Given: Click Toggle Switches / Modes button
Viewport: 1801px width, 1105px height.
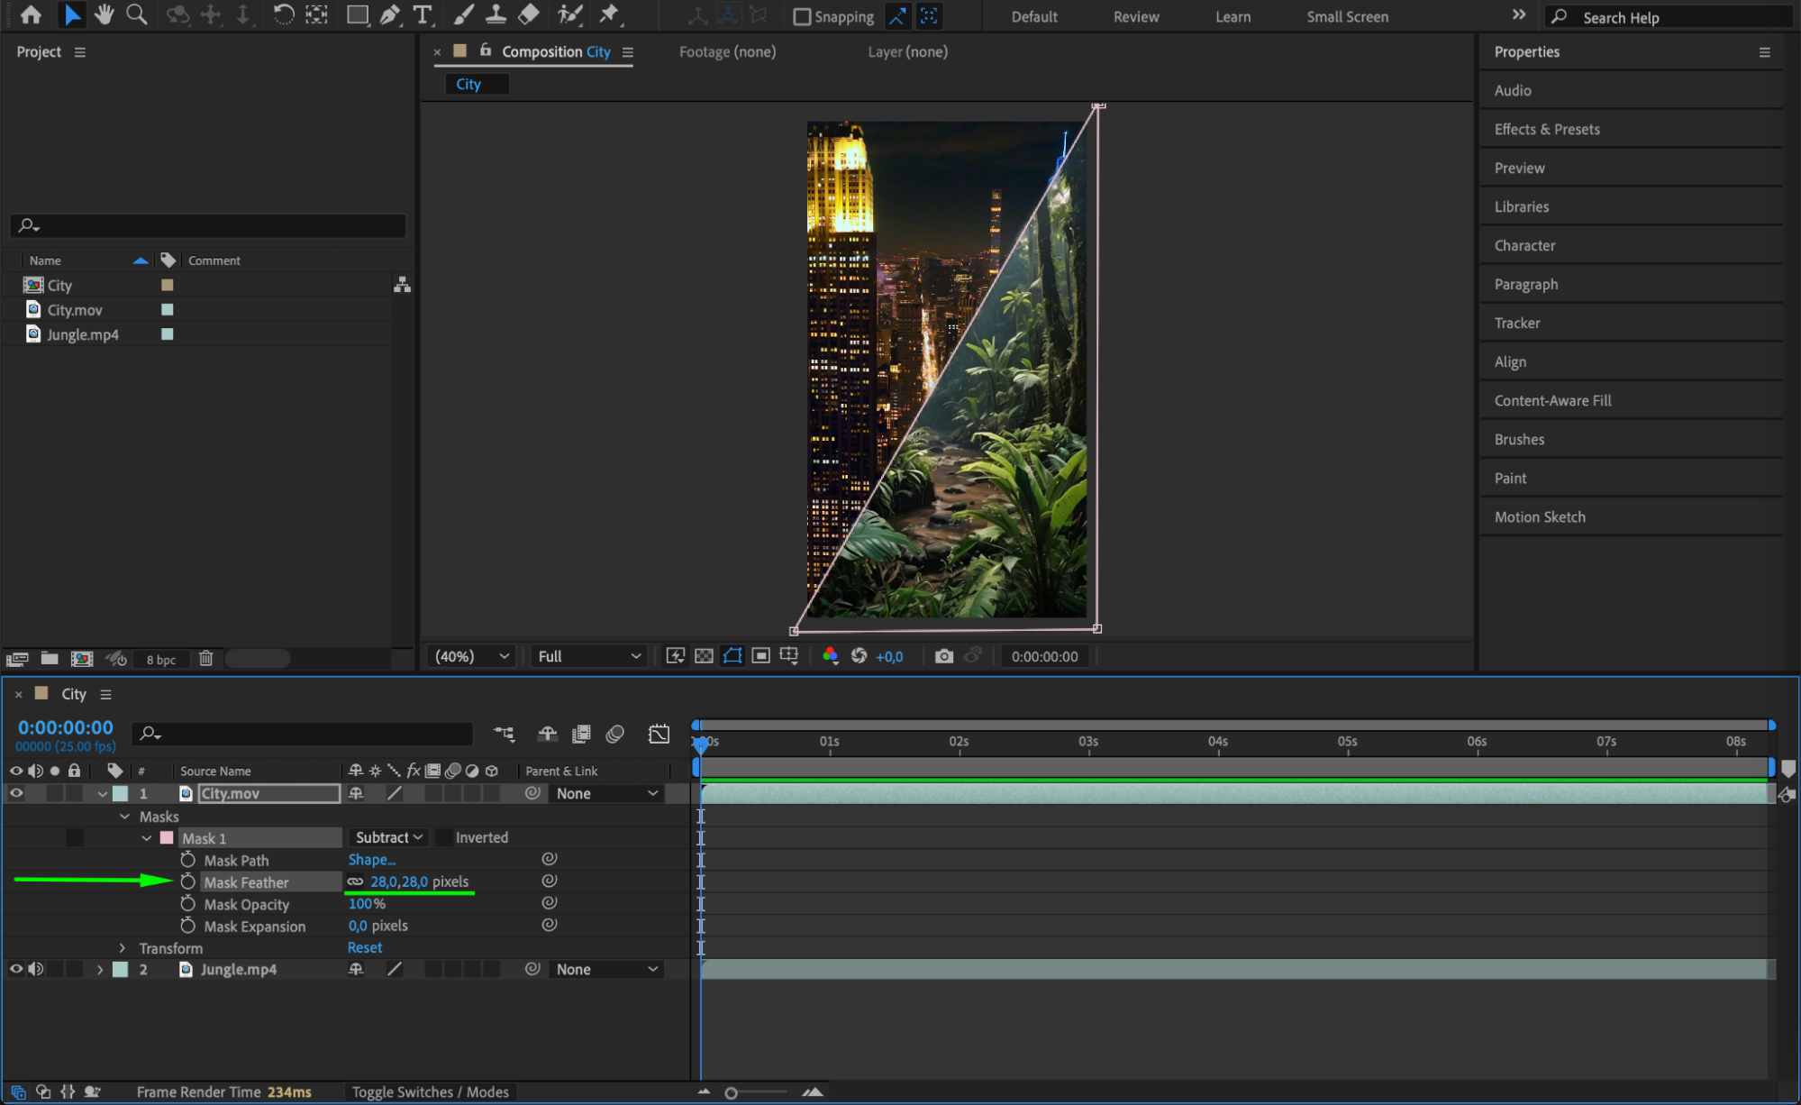Looking at the screenshot, I should (430, 1091).
